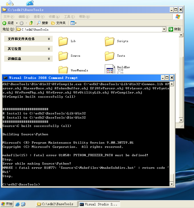
Task: Close the Explorer BaseTools window
Action: [x=180, y=10]
